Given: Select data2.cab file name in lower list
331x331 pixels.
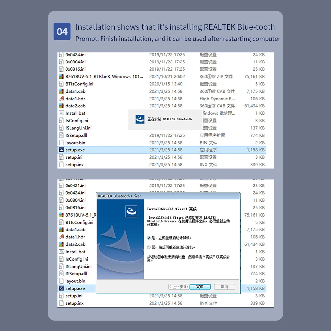Looking at the screenshot, I should 76,244.
